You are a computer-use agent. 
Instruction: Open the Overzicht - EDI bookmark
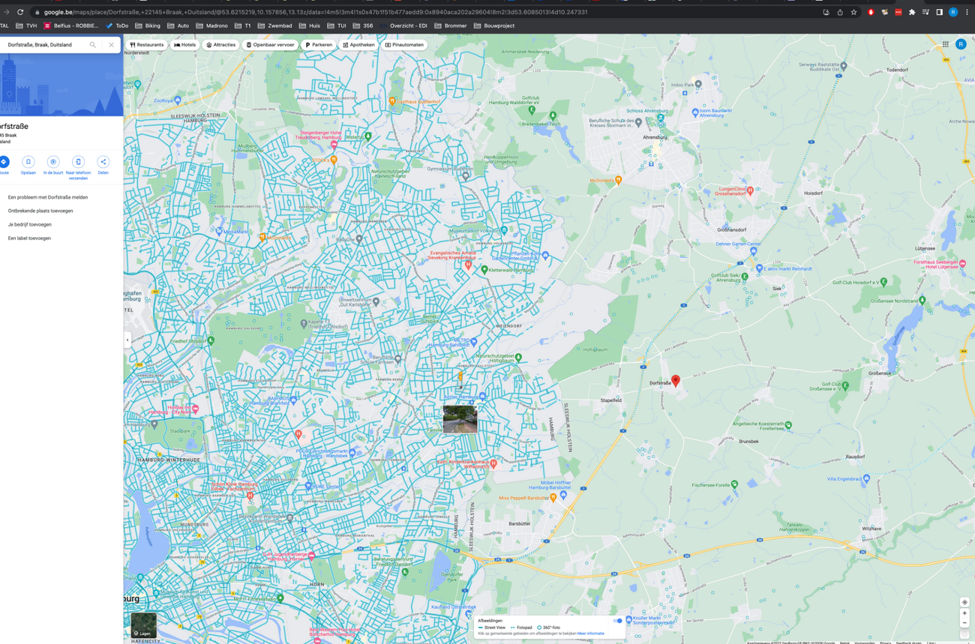[x=403, y=25]
